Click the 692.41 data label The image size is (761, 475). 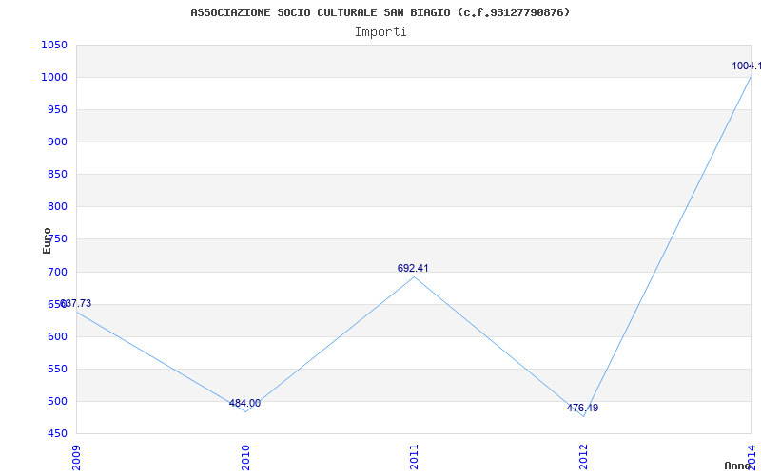413,268
